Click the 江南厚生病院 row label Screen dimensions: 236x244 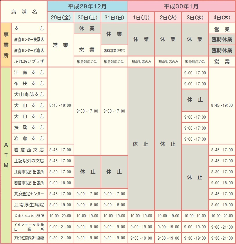pyautogui.click(x=29, y=205)
